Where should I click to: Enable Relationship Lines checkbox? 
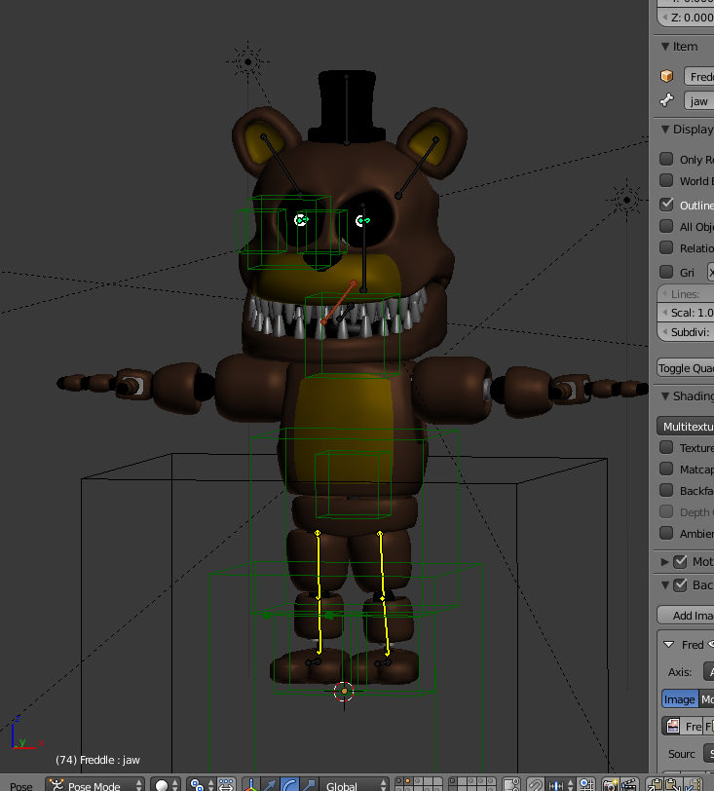click(x=666, y=247)
